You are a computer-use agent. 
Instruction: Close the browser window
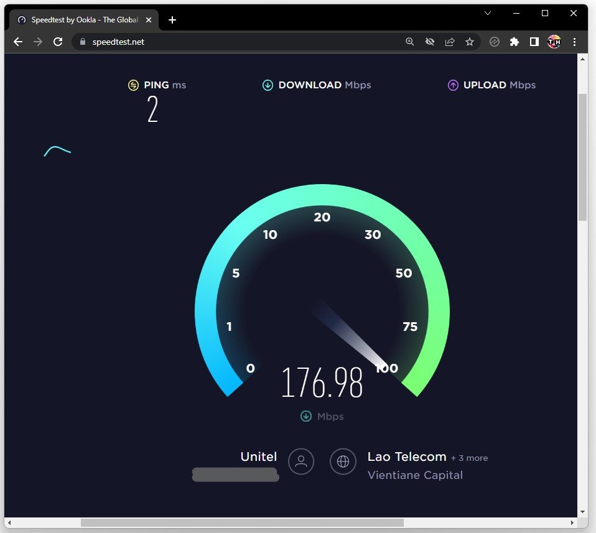click(x=574, y=13)
